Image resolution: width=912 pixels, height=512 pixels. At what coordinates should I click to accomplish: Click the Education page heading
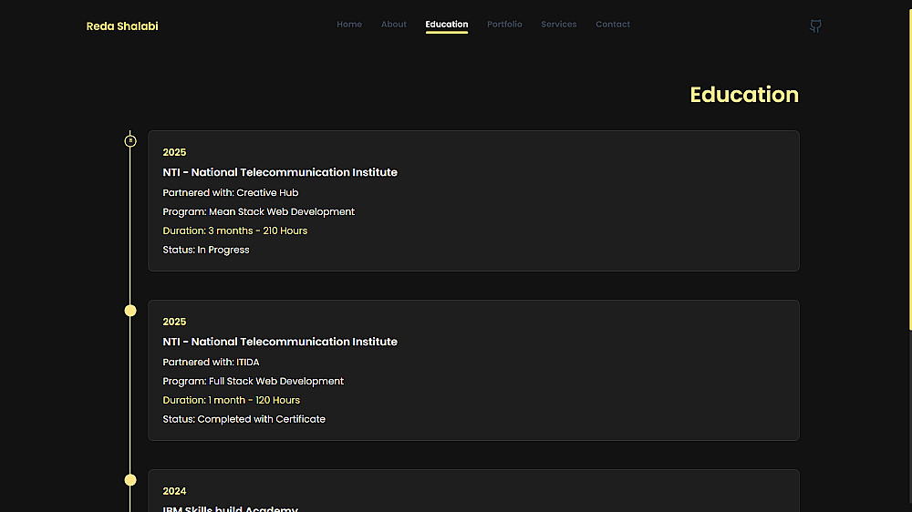(x=744, y=95)
